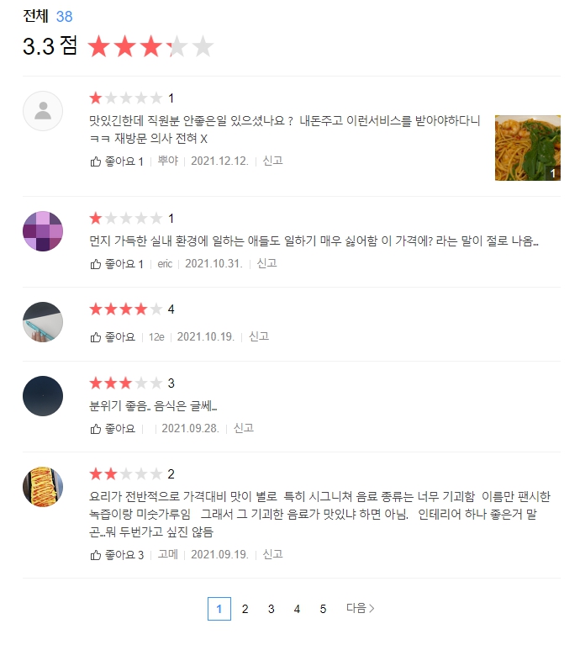Image resolution: width=580 pixels, height=645 pixels.
Task: Open reviewer name 뿌야
Action: tap(168, 161)
